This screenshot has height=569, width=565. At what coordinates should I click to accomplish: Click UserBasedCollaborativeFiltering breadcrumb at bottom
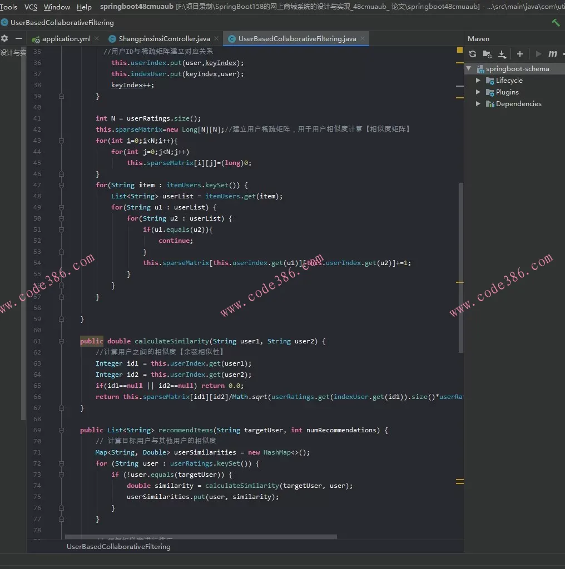point(118,547)
